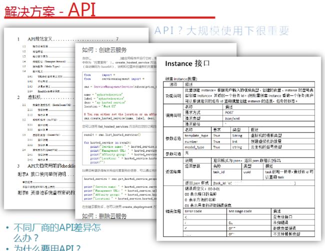This screenshot has width=325, height=251.
Task: Click the heading '如何：创建云服务'
Action: (104, 49)
